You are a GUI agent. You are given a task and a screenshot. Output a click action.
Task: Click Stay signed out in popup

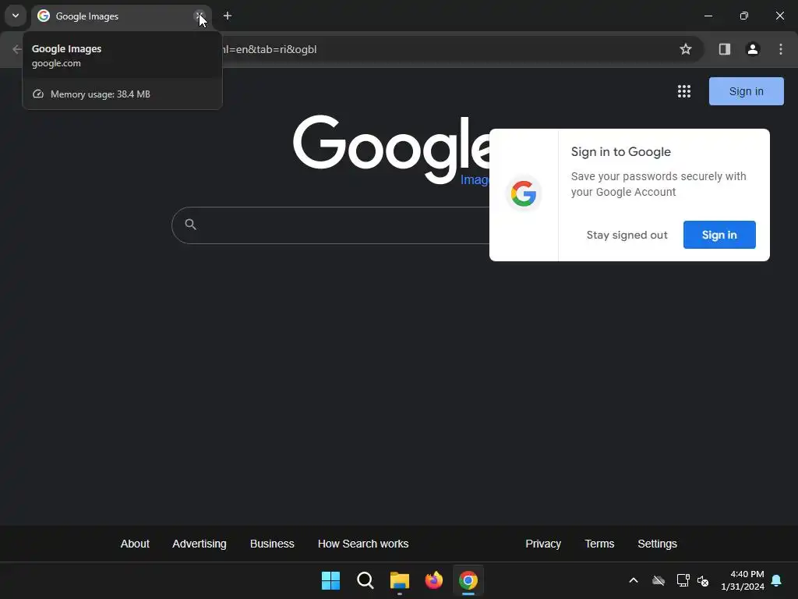(x=627, y=235)
